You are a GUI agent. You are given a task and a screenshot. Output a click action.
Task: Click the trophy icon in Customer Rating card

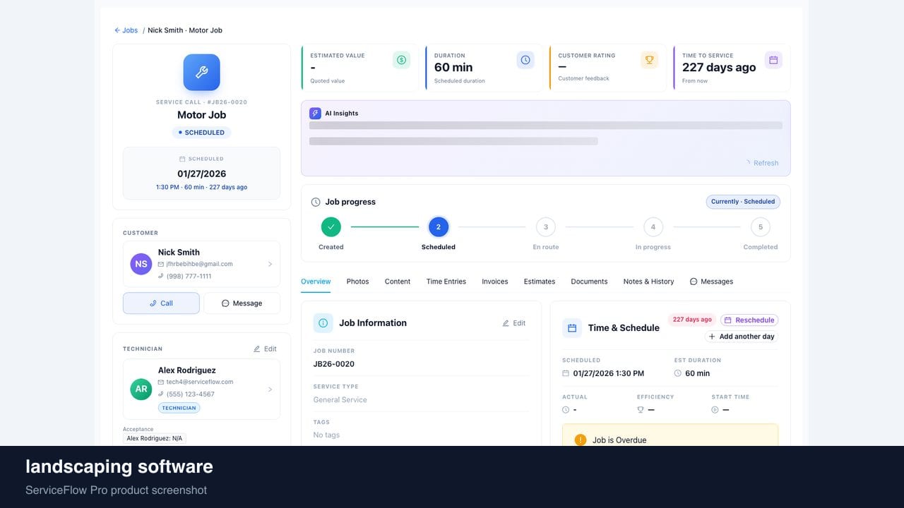click(649, 60)
